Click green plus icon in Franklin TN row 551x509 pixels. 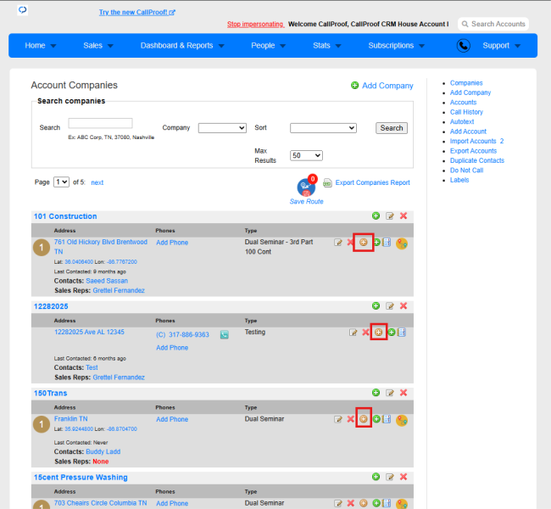click(376, 418)
